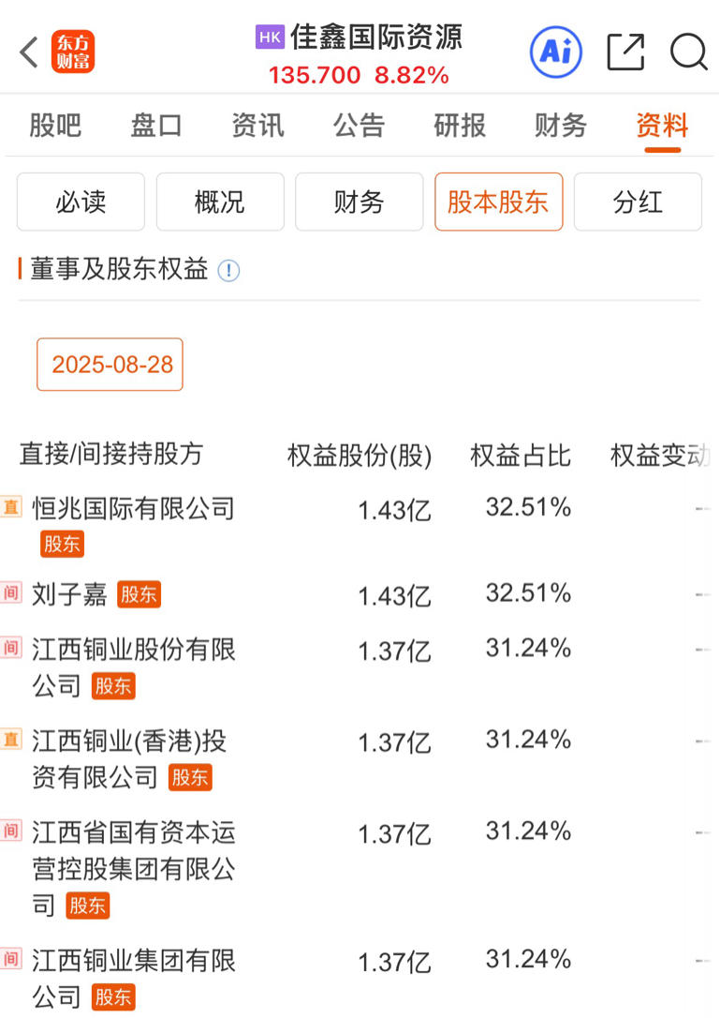Switch to the 公告 tab
Screen dimensions: 720x1018
[359, 125]
